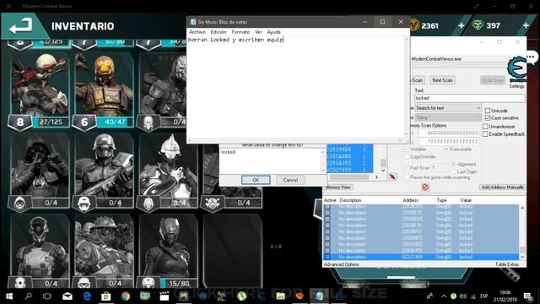Click the new value text box containing locked
The width and height of the screenshot is (540, 304).
click(271, 160)
